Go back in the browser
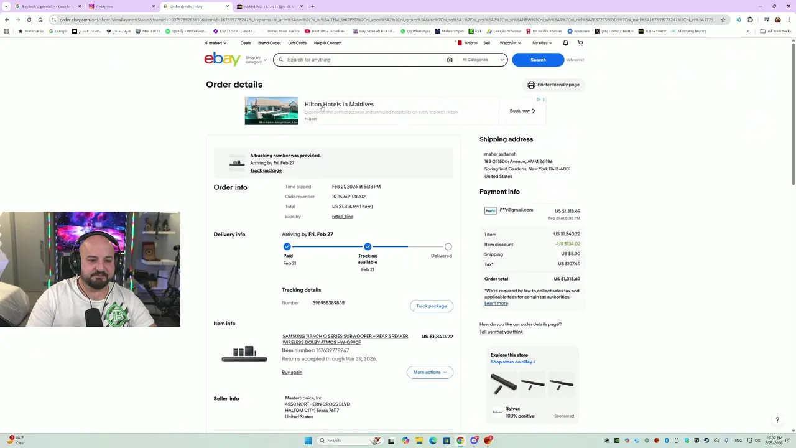 [x=7, y=19]
